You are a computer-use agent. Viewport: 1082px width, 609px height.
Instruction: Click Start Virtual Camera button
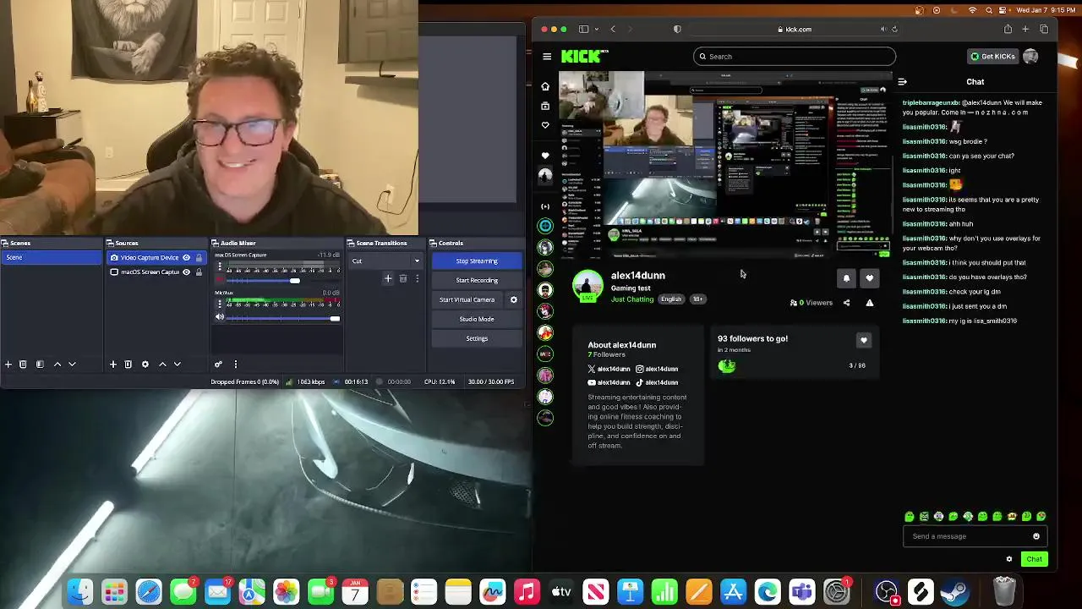[x=467, y=299]
